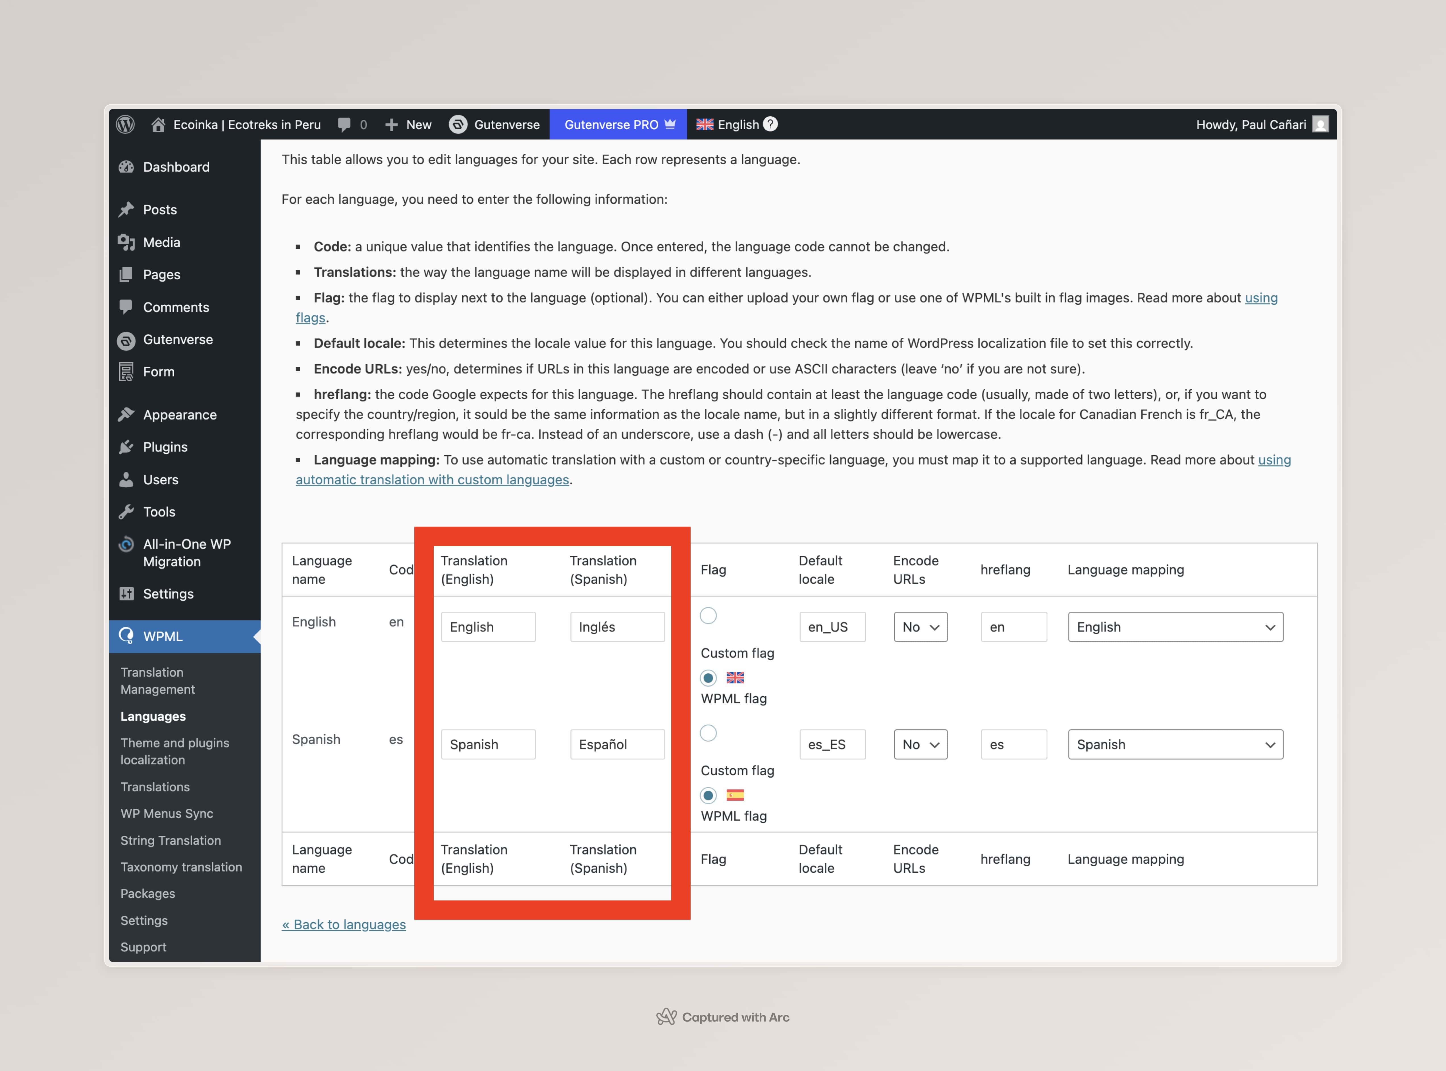Image resolution: width=1446 pixels, height=1071 pixels.
Task: Select WPML flag radio for English
Action: 709,678
